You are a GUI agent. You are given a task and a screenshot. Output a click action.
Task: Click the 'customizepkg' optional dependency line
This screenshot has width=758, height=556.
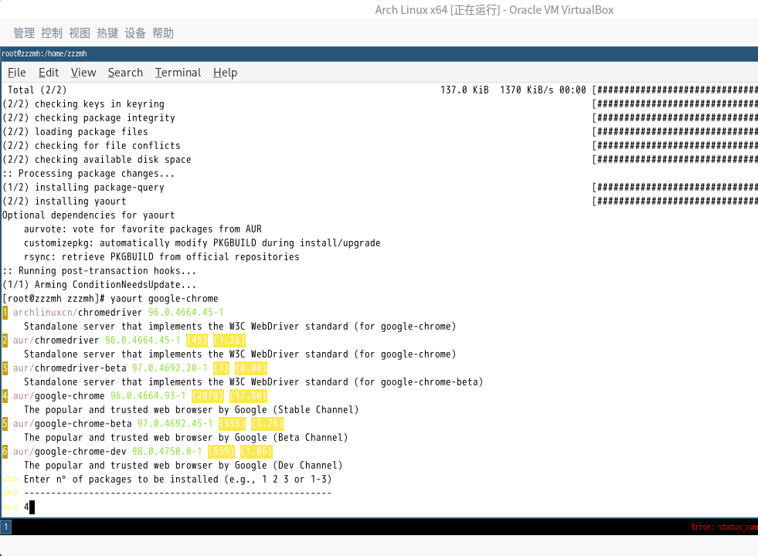[202, 243]
